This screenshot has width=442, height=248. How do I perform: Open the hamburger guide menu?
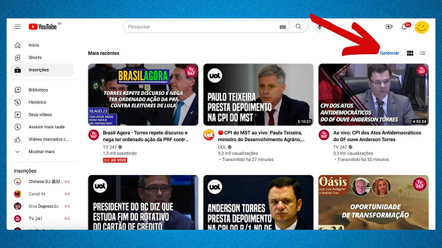17,27
